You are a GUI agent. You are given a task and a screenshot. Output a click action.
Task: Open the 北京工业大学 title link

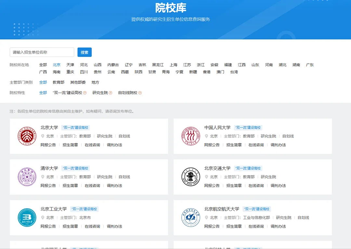54,209
